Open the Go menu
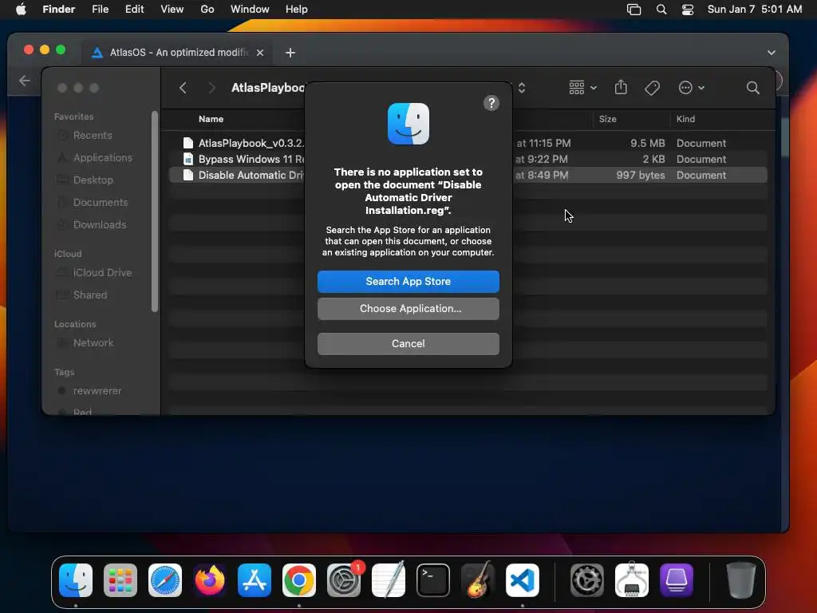Image resolution: width=817 pixels, height=613 pixels. click(x=207, y=10)
